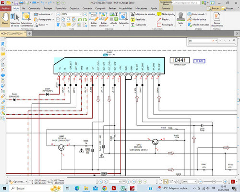Toggle continuous page layout in status bar
The image size is (240, 192).
166,181
